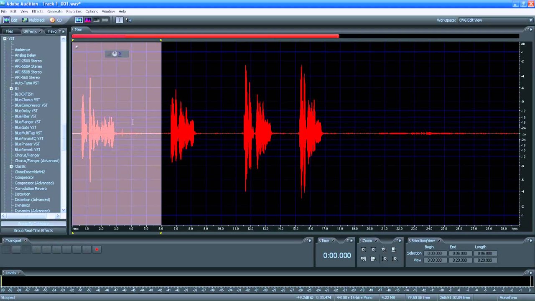535x301 pixels.
Task: Enable Spectral Pan Display mode
Action: click(97, 20)
